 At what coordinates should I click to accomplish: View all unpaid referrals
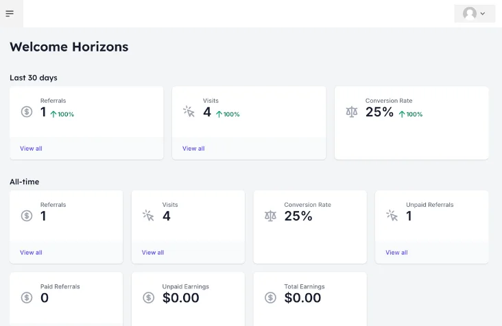click(396, 253)
